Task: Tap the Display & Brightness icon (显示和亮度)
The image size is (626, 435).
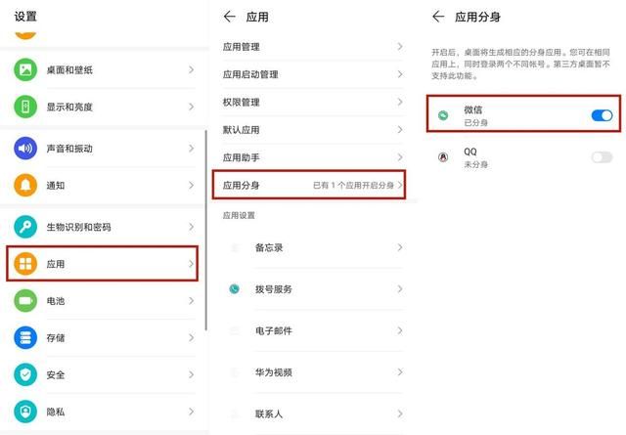Action: 25,107
